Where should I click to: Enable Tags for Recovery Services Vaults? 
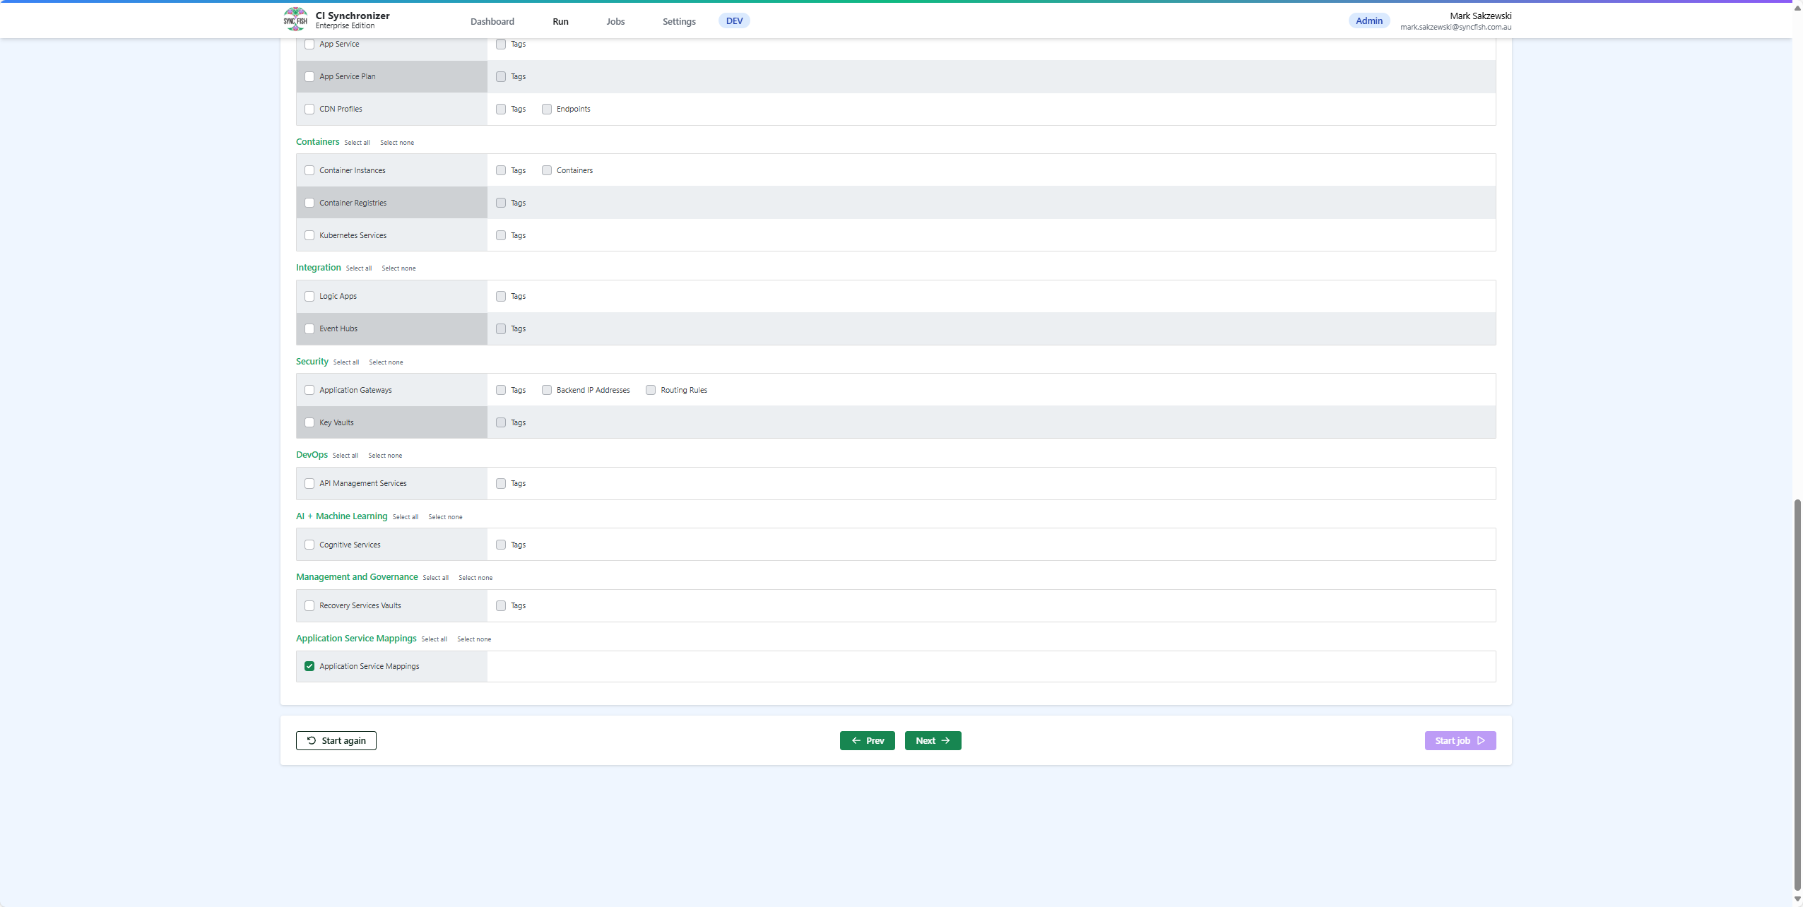tap(501, 606)
